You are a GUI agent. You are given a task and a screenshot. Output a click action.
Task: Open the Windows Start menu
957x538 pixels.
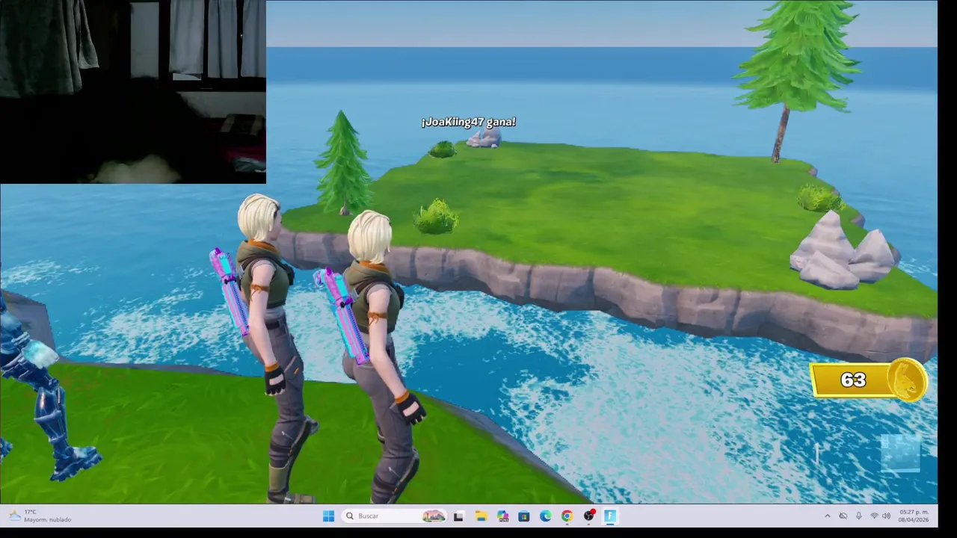[328, 516]
